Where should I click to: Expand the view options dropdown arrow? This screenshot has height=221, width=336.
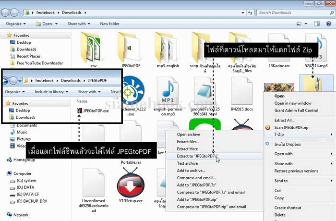[x=306, y=24]
